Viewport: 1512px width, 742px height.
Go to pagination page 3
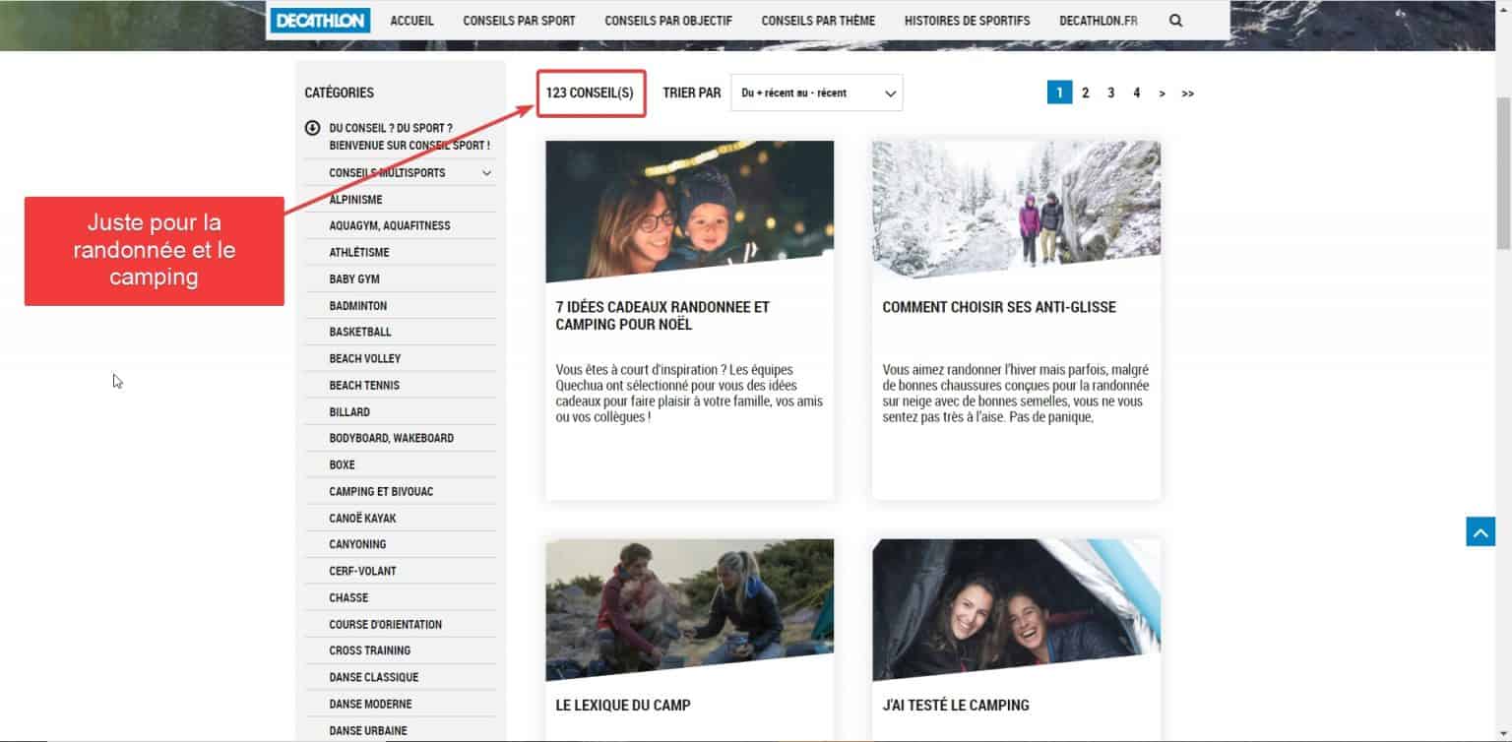(x=1110, y=92)
